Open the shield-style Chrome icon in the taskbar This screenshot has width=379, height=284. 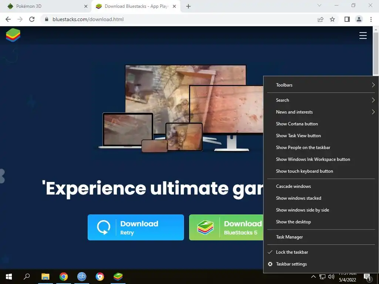[100, 277]
